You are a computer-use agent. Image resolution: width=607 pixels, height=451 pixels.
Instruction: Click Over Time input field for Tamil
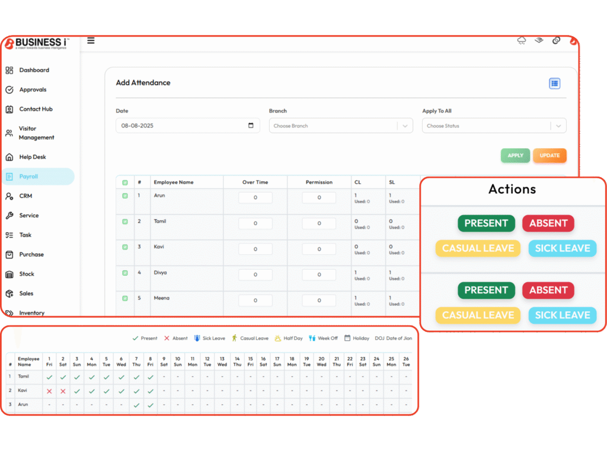pyautogui.click(x=255, y=223)
